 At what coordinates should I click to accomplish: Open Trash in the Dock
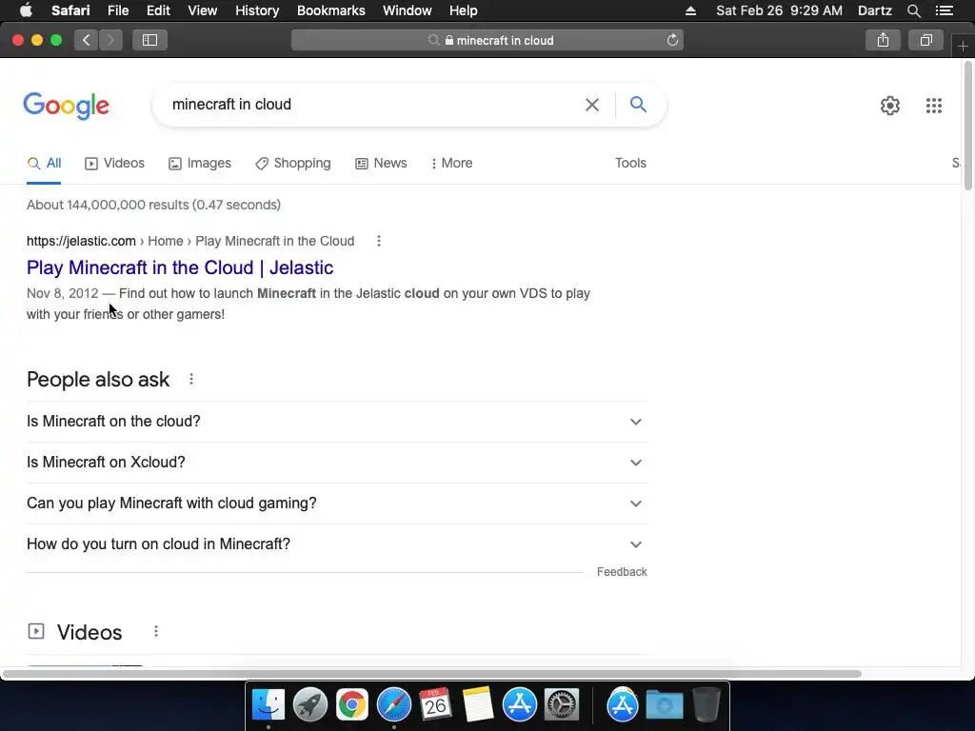tap(706, 704)
